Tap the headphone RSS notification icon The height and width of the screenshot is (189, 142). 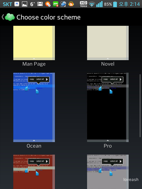pyautogui.click(x=71, y=4)
